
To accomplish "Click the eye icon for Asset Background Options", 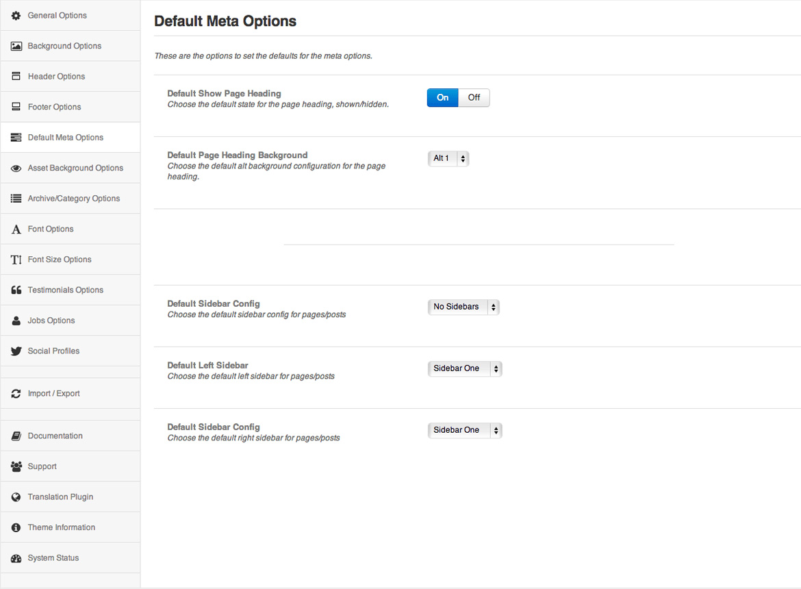I will coord(16,168).
